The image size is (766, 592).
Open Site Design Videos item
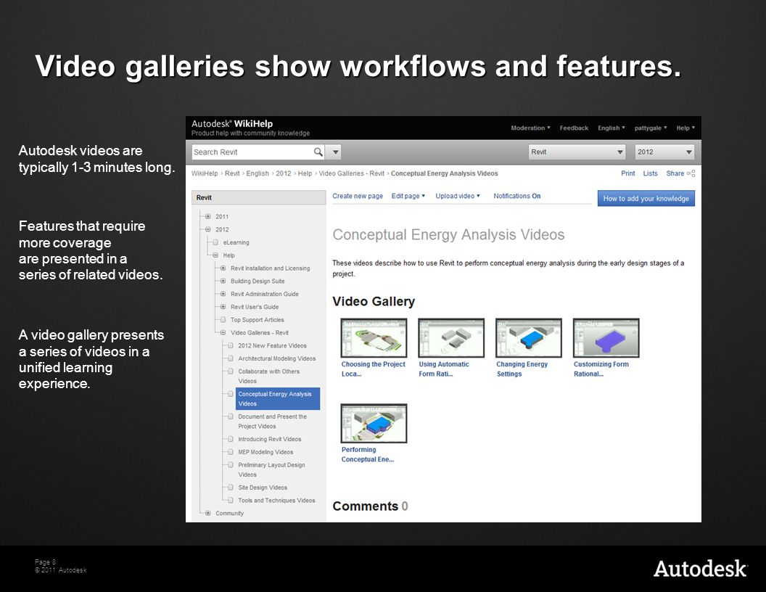263,488
